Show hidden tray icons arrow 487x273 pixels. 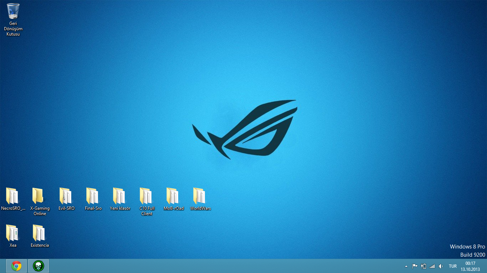point(406,266)
